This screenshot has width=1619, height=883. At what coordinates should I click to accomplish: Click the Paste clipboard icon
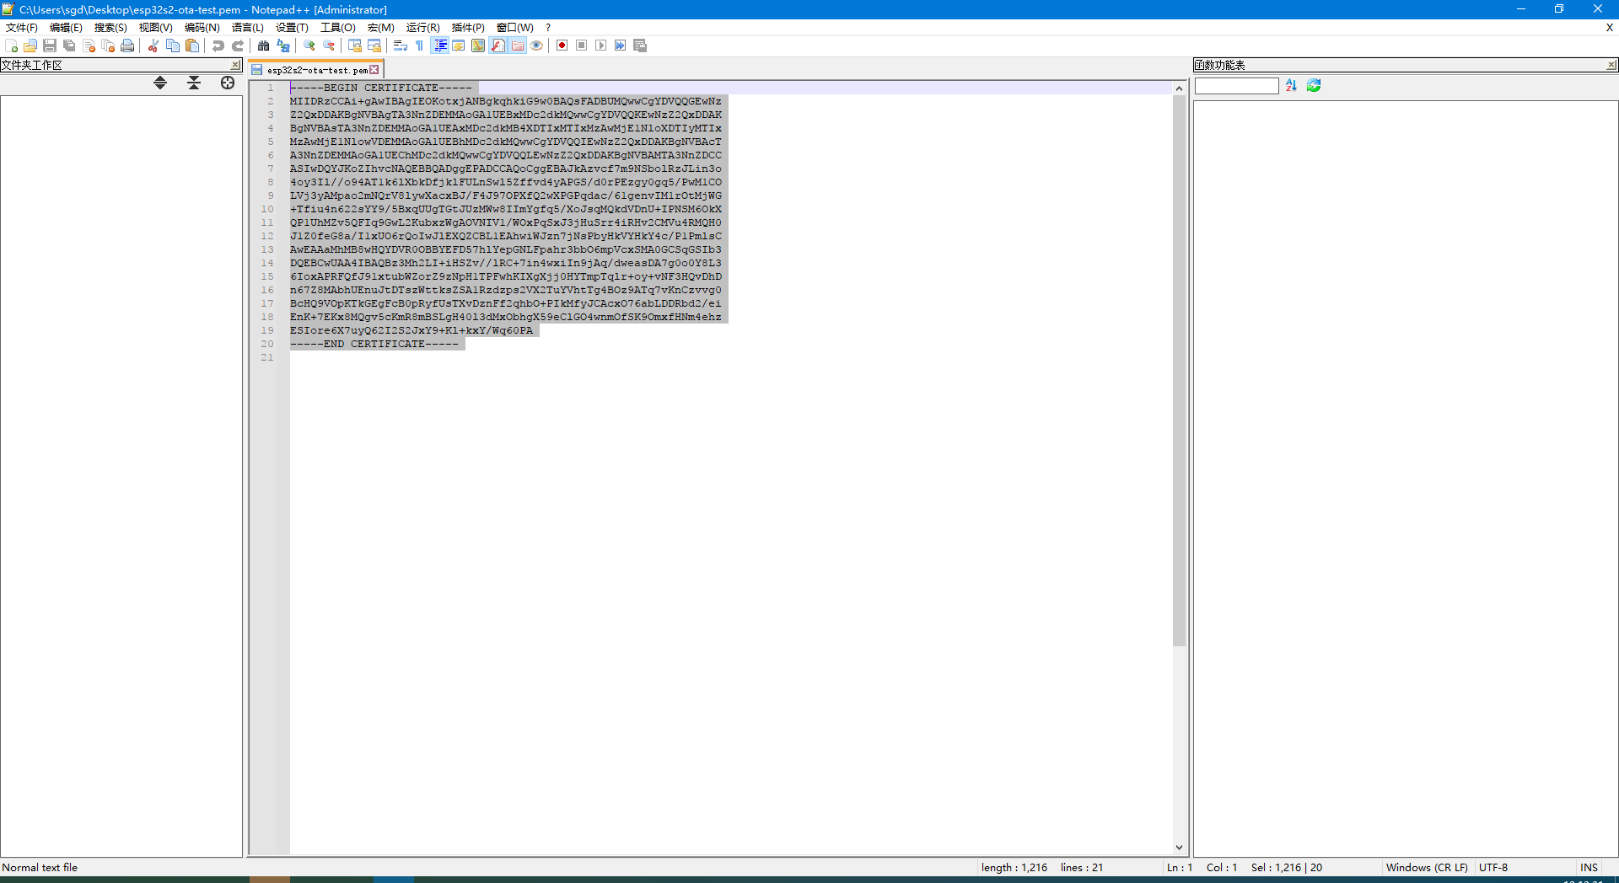pyautogui.click(x=192, y=45)
